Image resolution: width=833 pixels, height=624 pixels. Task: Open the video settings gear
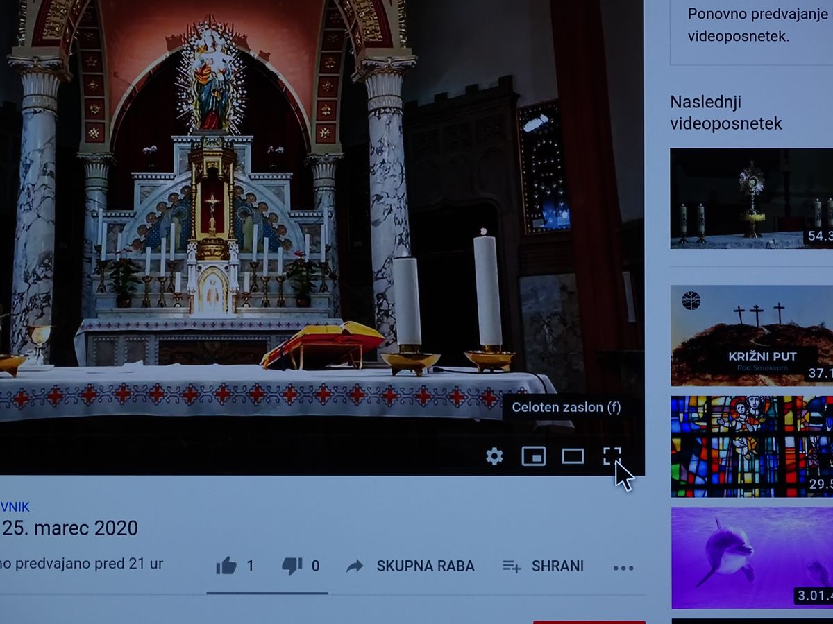point(494,456)
